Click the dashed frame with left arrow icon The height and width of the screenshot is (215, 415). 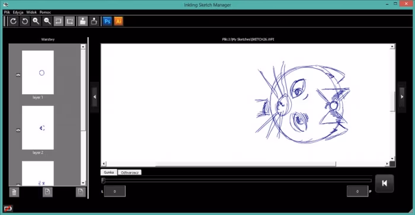click(x=59, y=21)
